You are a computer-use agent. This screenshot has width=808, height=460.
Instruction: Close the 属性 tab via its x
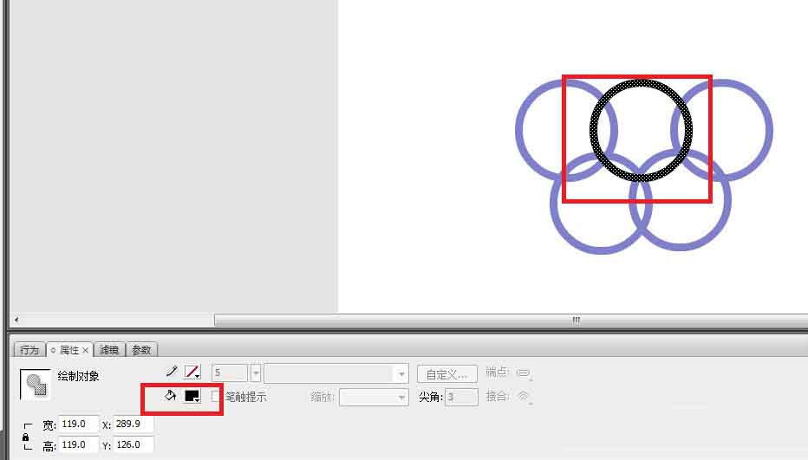click(86, 350)
